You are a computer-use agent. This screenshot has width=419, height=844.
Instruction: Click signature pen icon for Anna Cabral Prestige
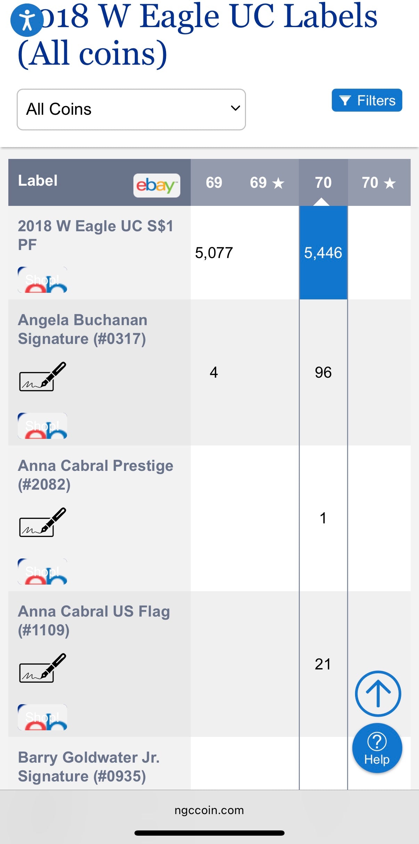coord(42,523)
